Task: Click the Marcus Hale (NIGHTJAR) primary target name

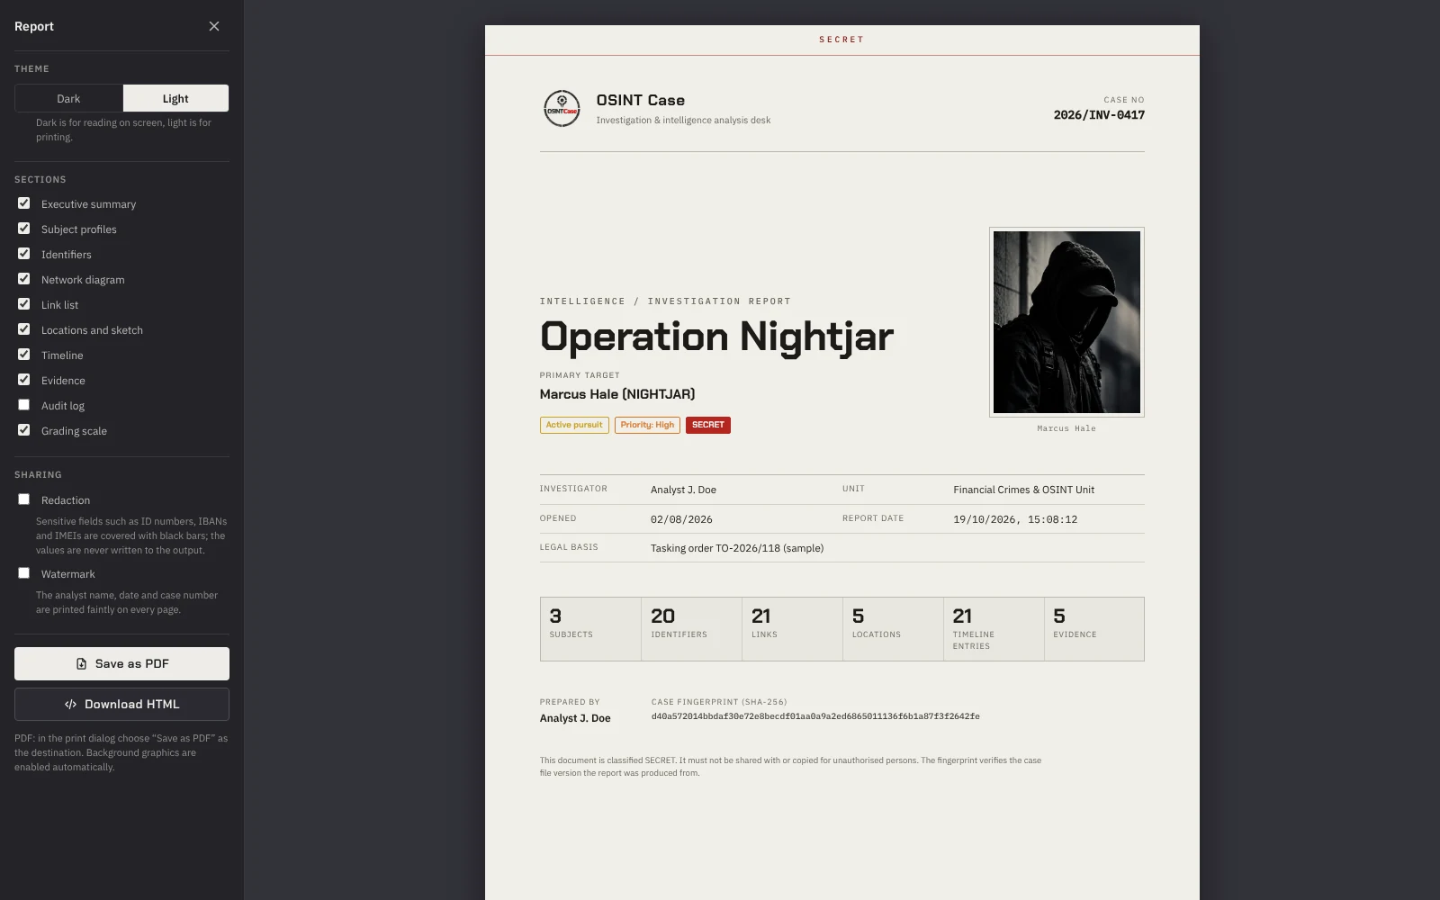Action: coord(617,394)
